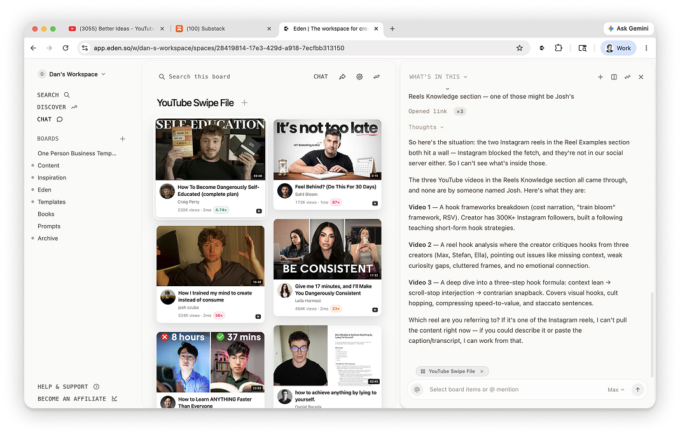Focus the Search this board field
Viewport: 680px width, 435px height.
point(200,77)
